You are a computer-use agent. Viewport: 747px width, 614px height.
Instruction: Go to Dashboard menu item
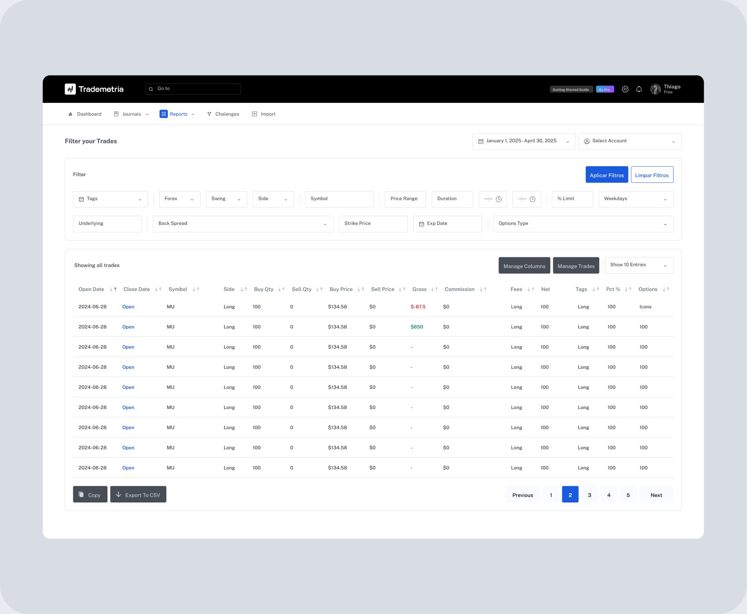(x=84, y=114)
